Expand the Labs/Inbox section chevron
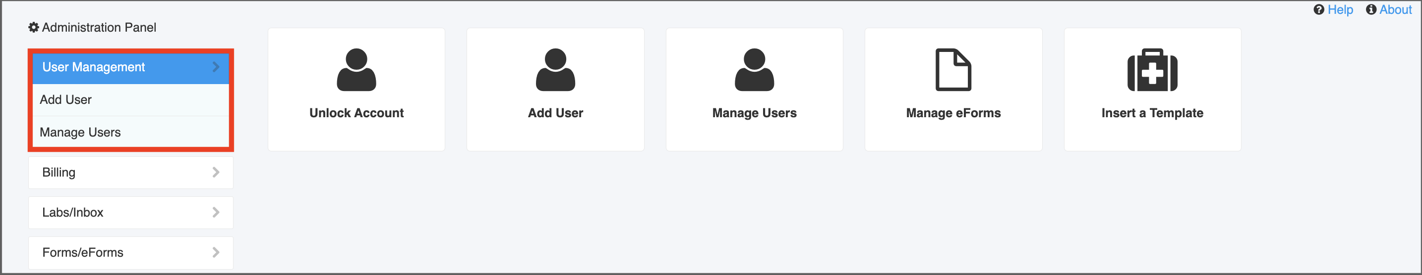 (x=216, y=212)
